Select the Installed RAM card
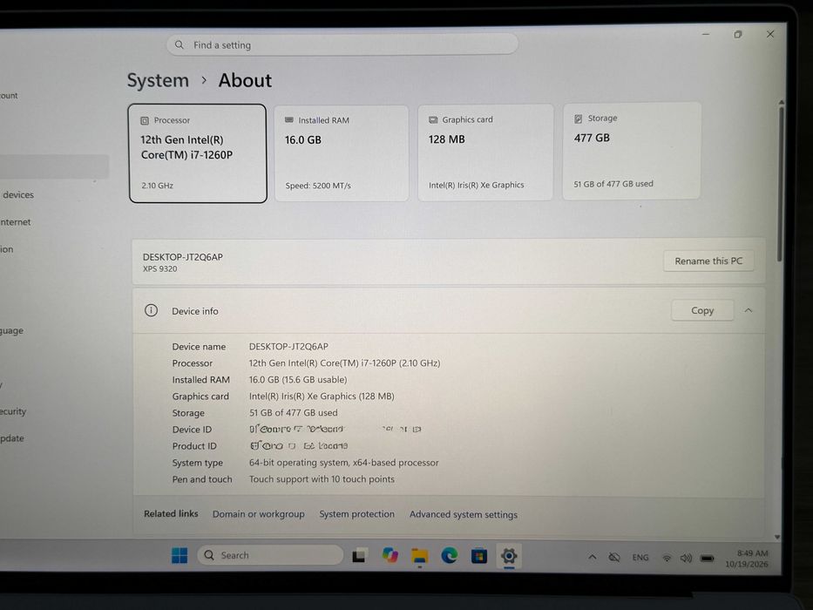 pos(342,153)
